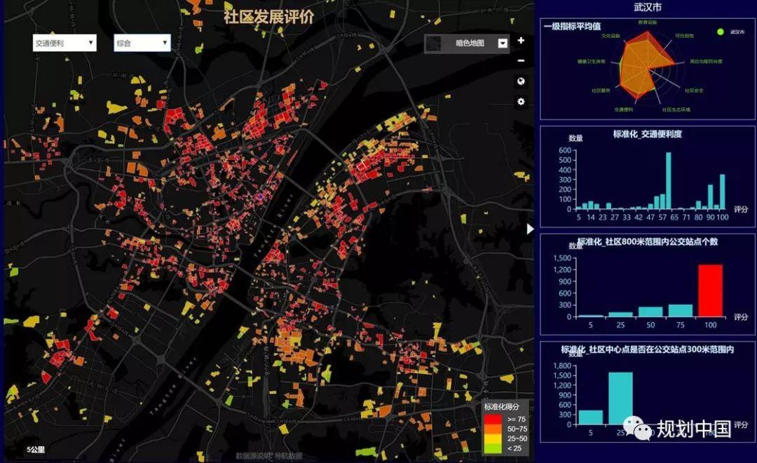Open the 综合 sub-indicator dropdown
757x463 pixels.
[142, 43]
